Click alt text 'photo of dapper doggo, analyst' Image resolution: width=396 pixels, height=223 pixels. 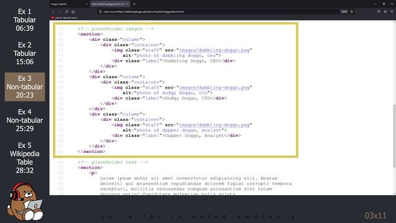coord(179,130)
